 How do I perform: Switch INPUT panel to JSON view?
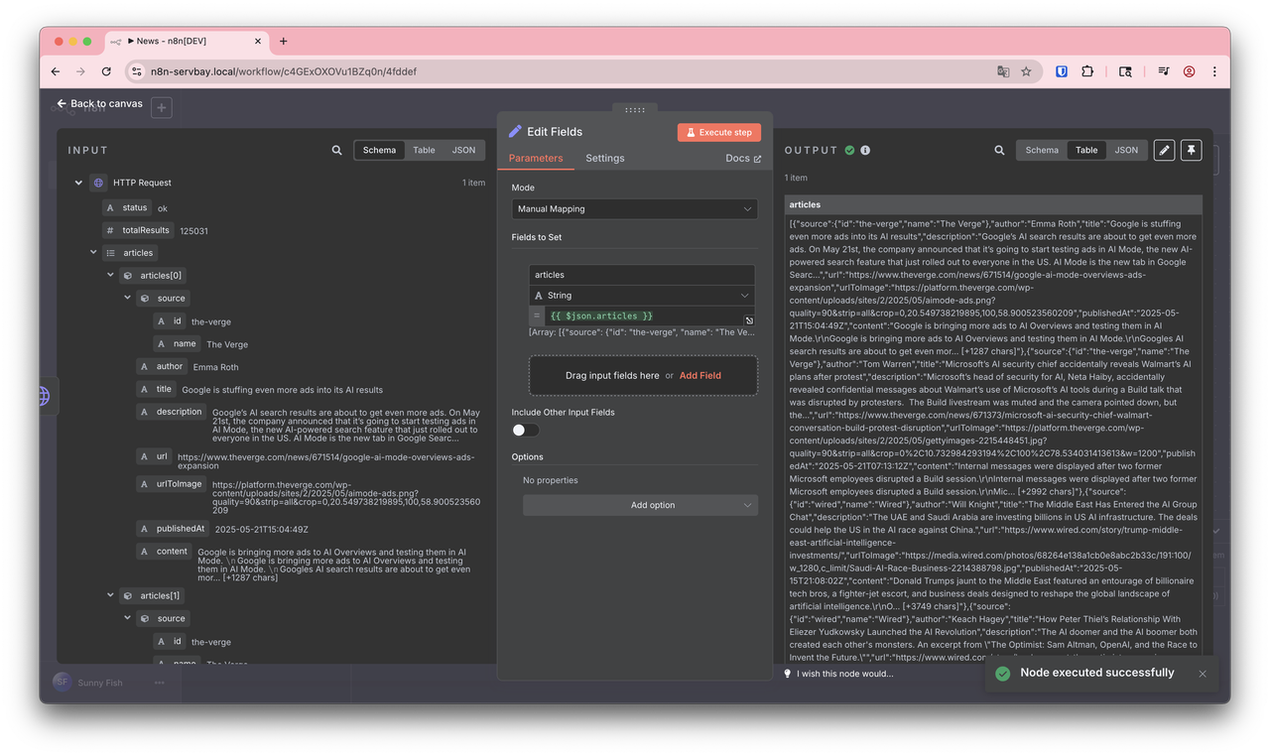tap(463, 150)
